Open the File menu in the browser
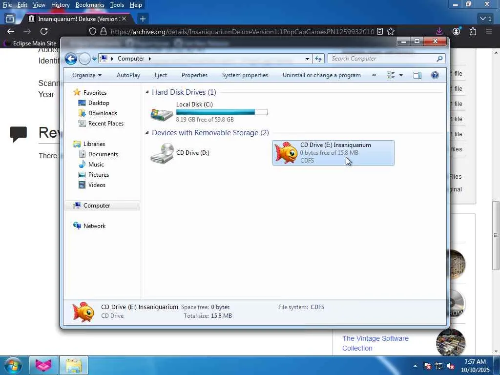The width and height of the screenshot is (500, 375). (7, 5)
